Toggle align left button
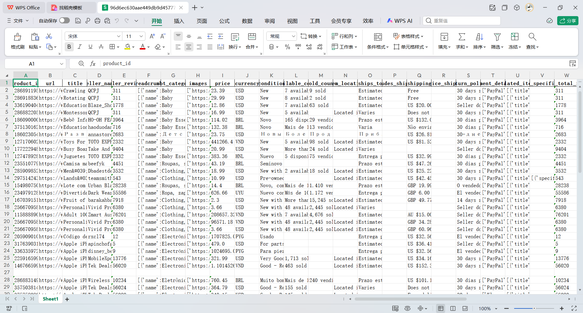The width and height of the screenshot is (583, 313). (178, 47)
